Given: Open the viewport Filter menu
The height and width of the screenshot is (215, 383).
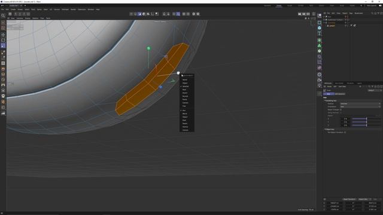Looking at the screenshot, I should coord(42,18).
